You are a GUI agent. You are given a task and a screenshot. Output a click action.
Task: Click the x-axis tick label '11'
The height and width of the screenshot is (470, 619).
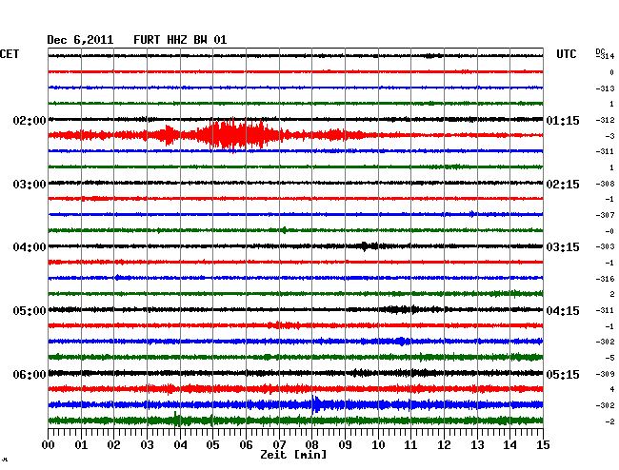(411, 445)
